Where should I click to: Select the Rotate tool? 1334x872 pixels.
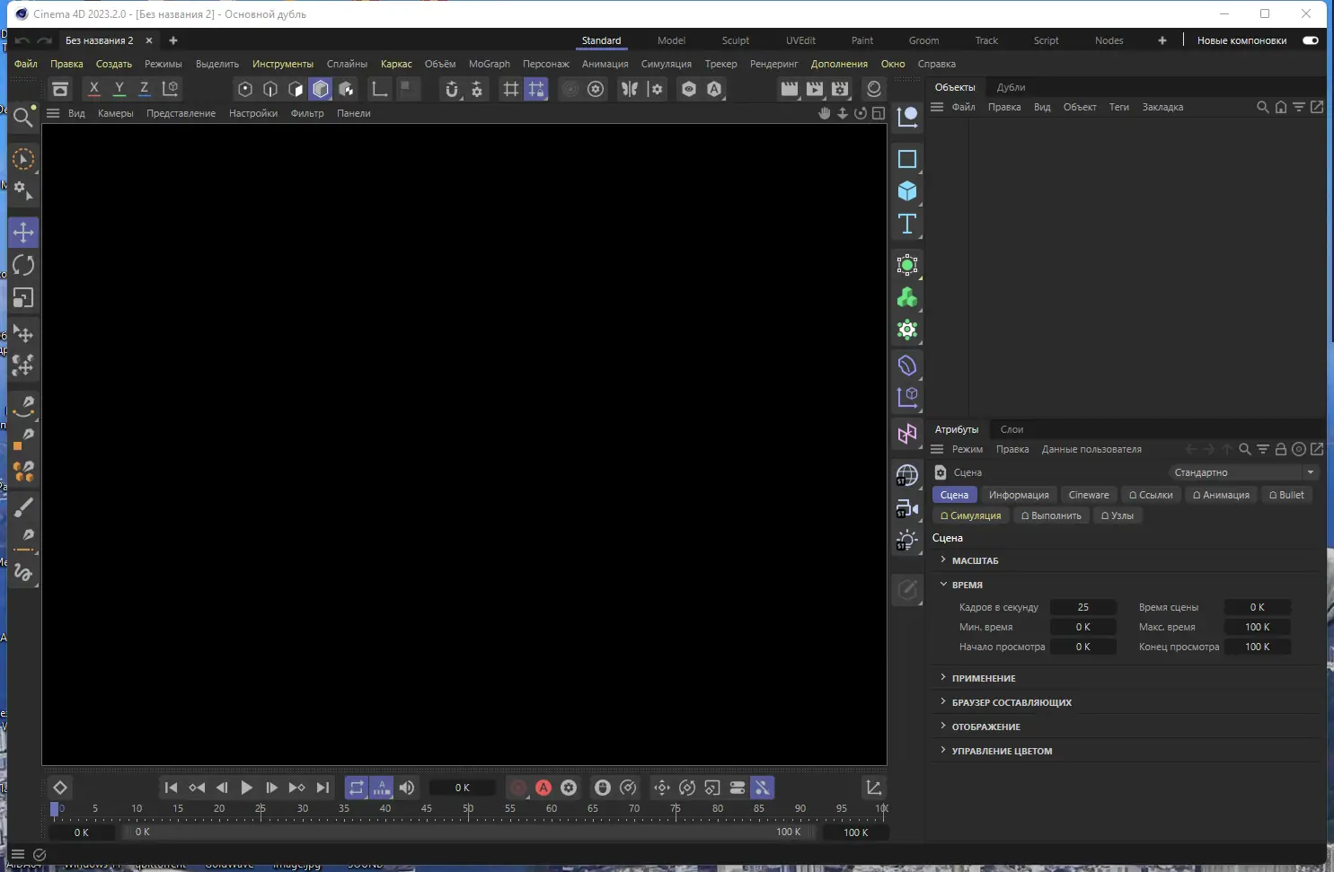pos(23,265)
